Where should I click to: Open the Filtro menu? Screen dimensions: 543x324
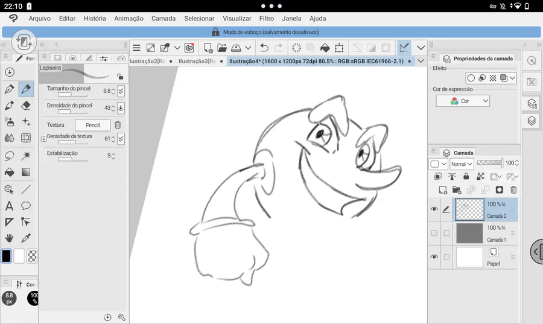pyautogui.click(x=266, y=18)
